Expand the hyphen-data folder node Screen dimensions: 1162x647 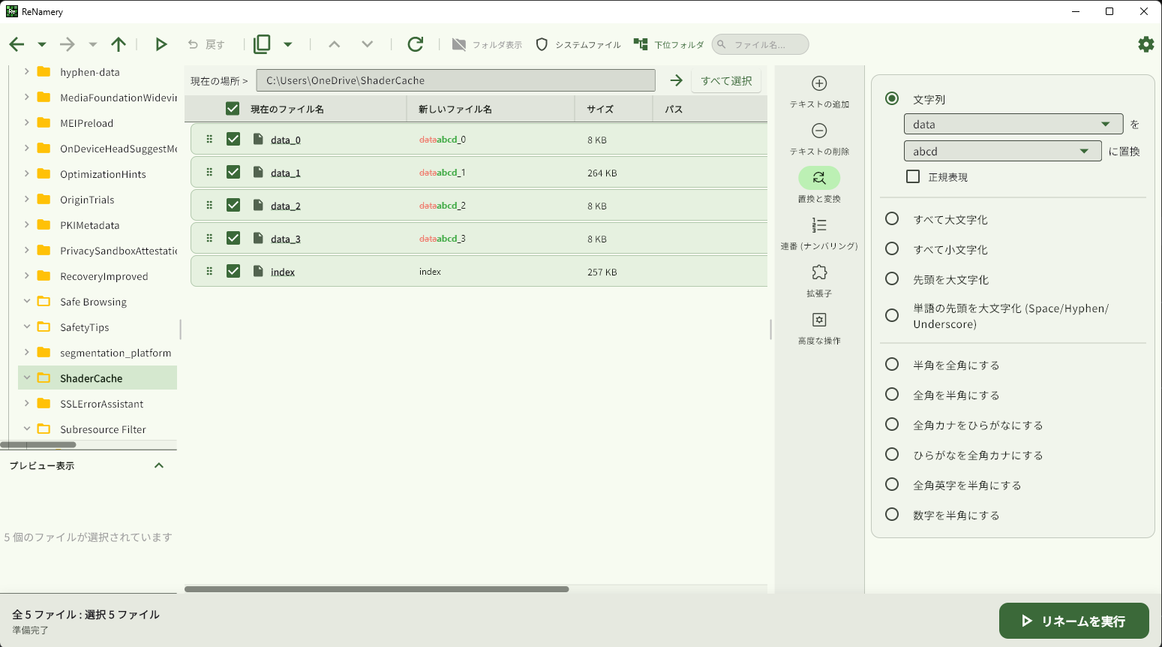27,71
